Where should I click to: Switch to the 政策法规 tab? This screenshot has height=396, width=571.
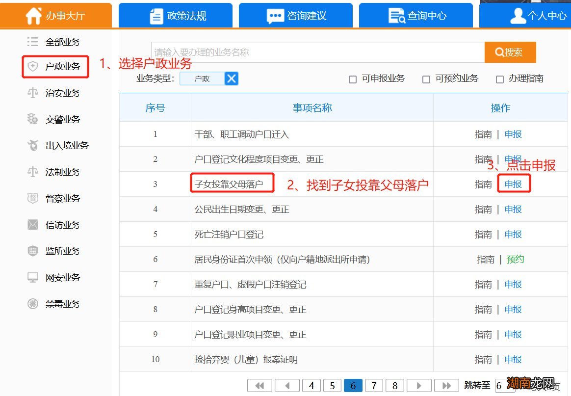point(175,15)
